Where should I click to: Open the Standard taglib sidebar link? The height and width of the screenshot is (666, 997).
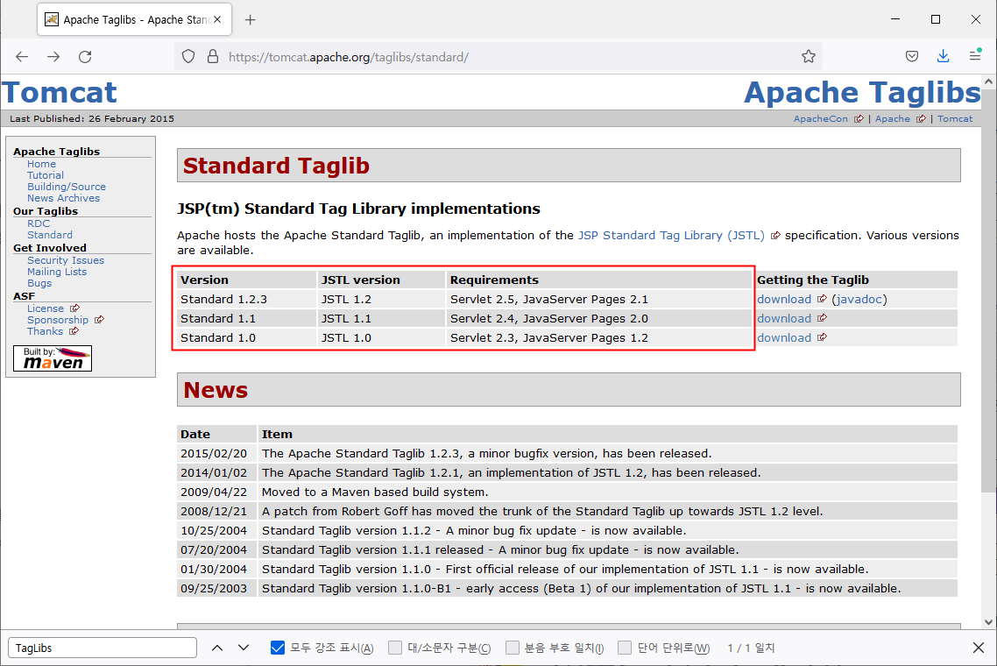[50, 236]
